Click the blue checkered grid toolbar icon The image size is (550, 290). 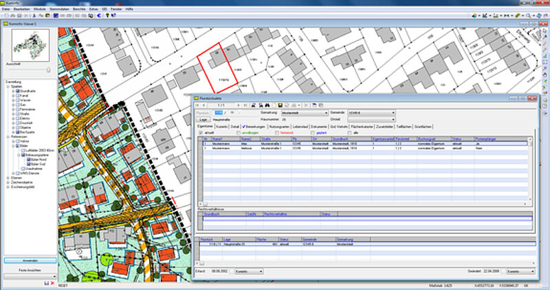tap(56, 15)
